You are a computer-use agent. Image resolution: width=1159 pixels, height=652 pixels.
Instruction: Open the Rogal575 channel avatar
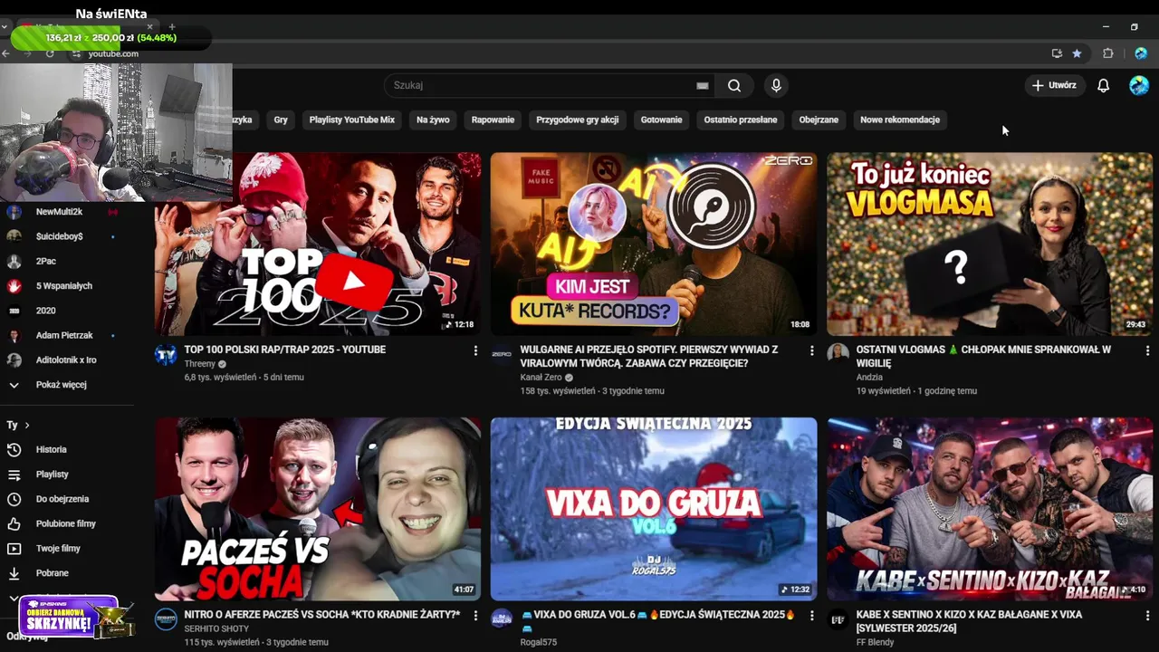click(x=502, y=619)
